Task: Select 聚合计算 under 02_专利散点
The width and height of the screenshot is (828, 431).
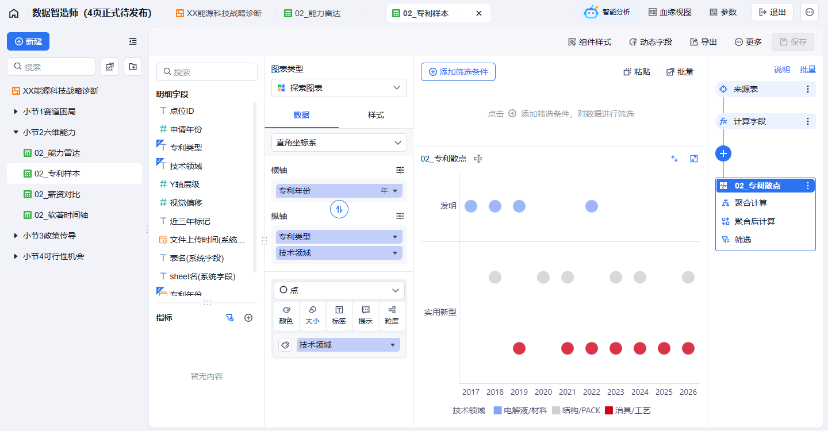Action: (x=750, y=203)
